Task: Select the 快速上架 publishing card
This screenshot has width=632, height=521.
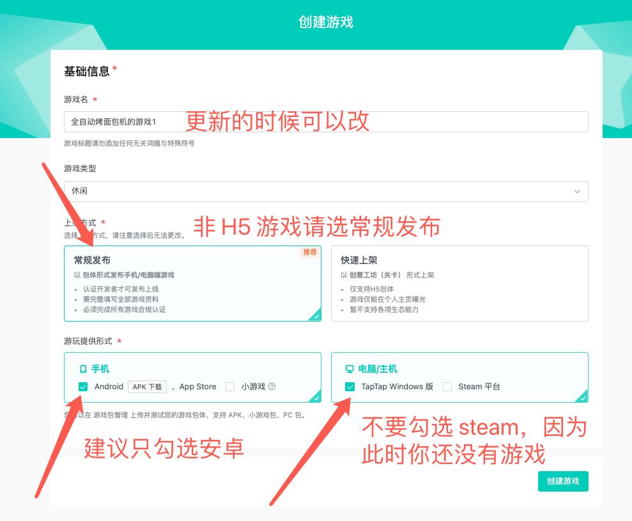Action: [x=459, y=283]
